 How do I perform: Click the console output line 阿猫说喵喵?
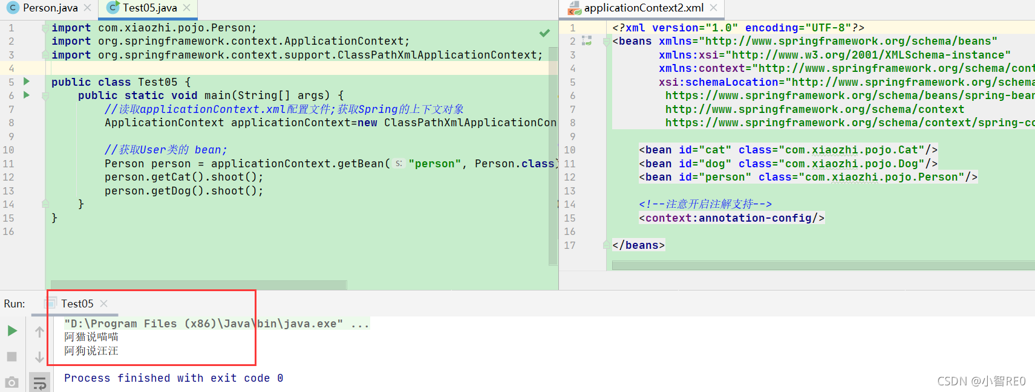click(91, 337)
